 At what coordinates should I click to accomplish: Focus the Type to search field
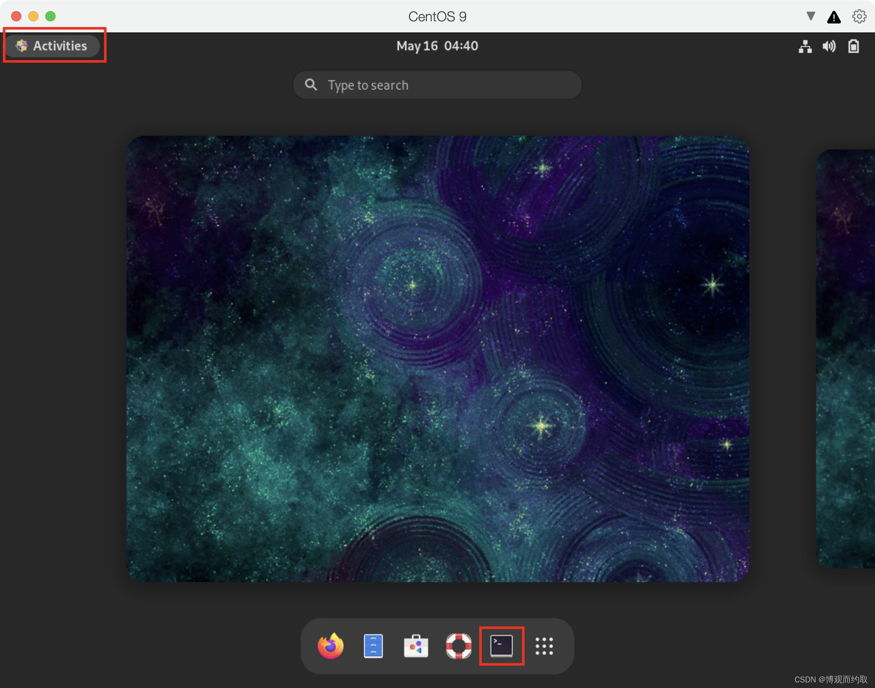pos(437,85)
